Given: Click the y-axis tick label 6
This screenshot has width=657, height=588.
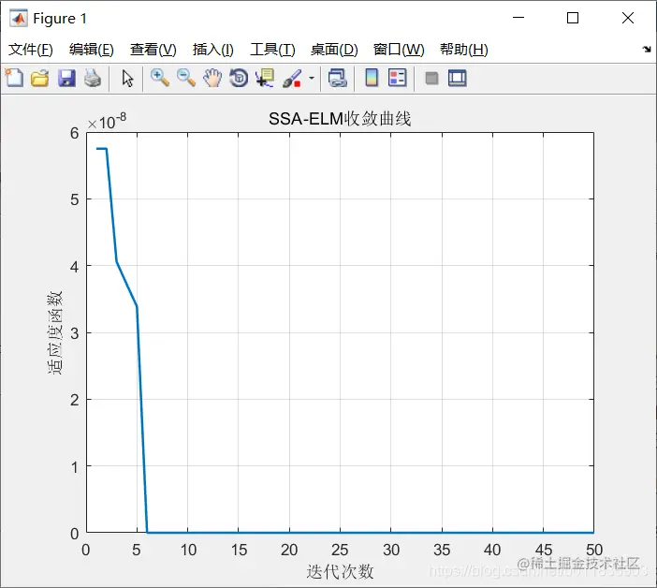Looking at the screenshot, I should pyautogui.click(x=75, y=133).
